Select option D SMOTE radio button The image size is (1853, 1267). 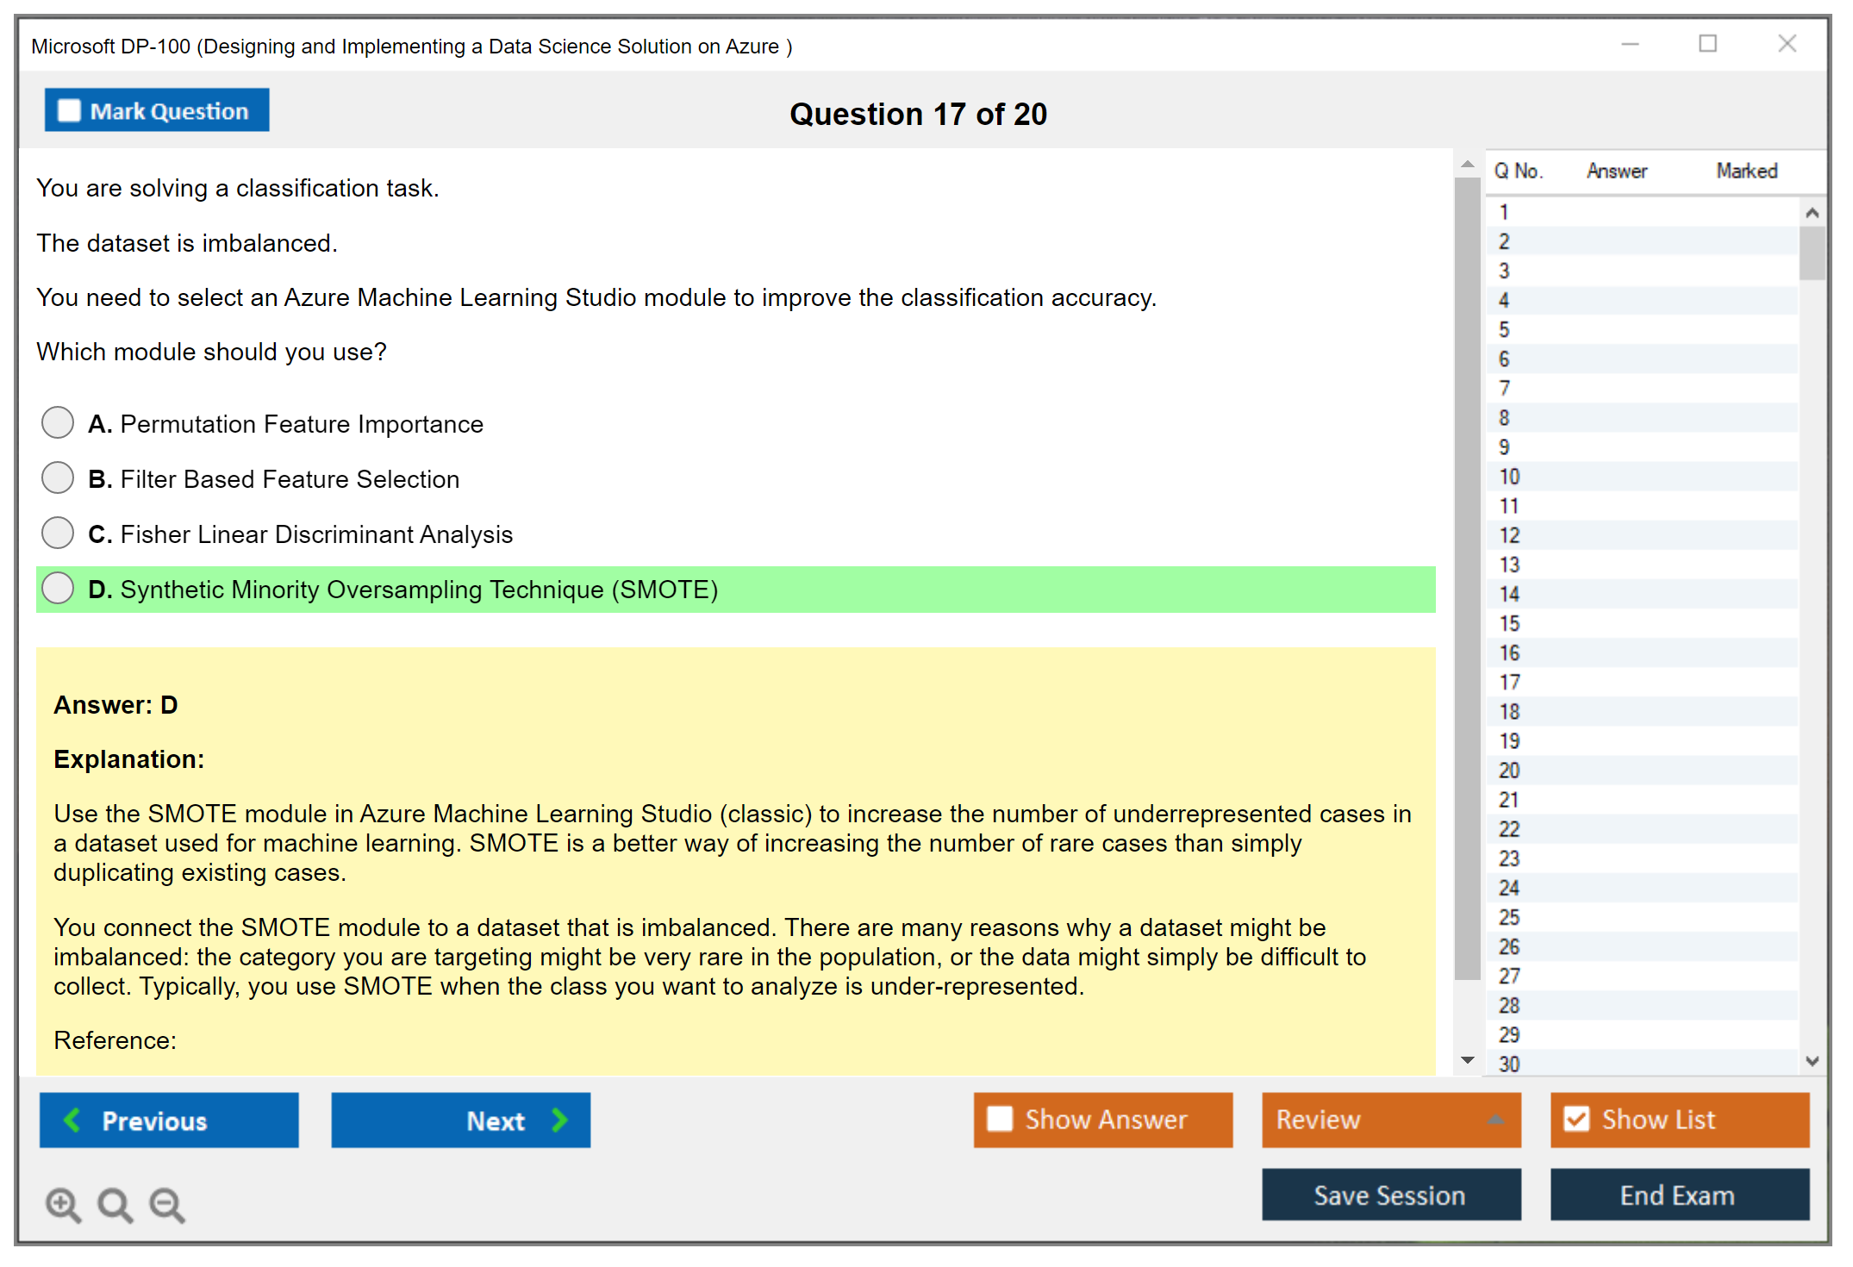point(58,589)
